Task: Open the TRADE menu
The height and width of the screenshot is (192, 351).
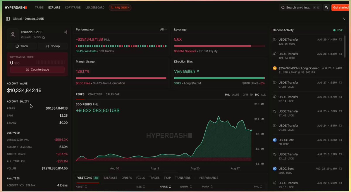Action: click(39, 8)
